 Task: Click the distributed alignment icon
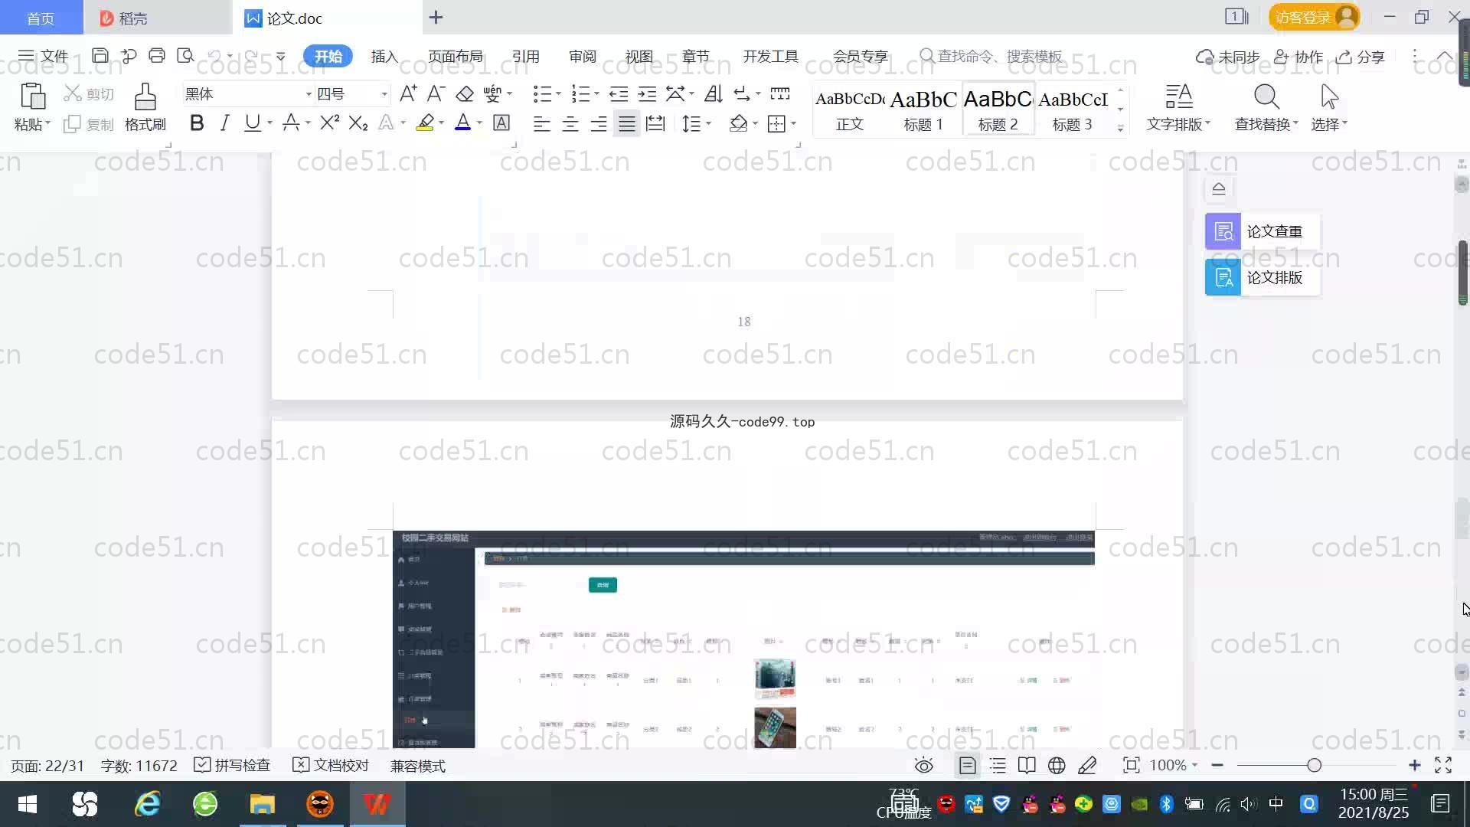tap(655, 123)
